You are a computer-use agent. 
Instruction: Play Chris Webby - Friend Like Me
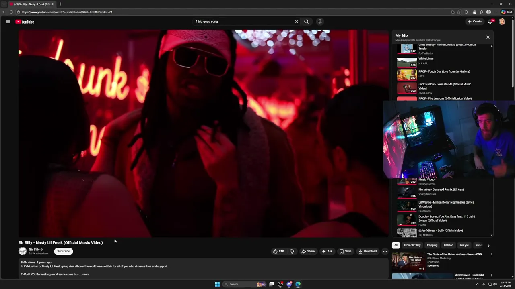coord(443,49)
